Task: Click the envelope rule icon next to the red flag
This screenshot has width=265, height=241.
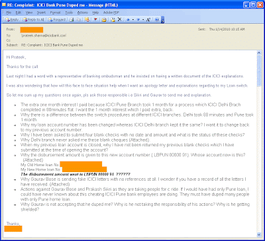Action: coord(87,20)
